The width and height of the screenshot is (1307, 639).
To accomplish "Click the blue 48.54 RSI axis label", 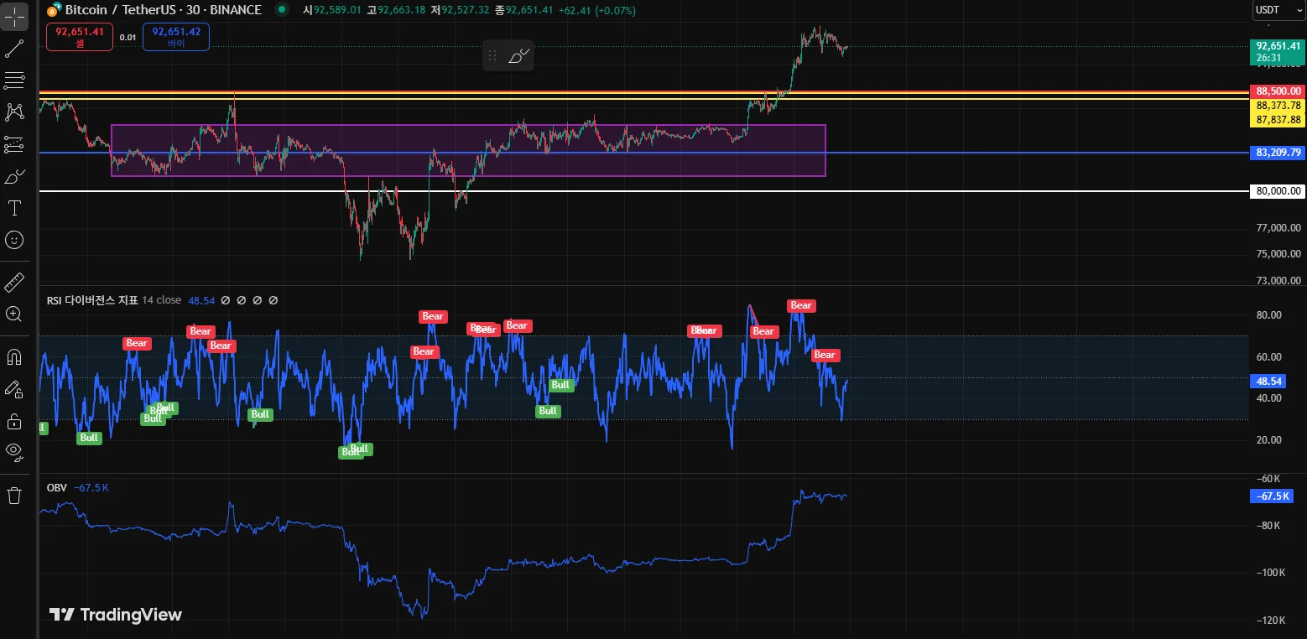I will (1266, 381).
